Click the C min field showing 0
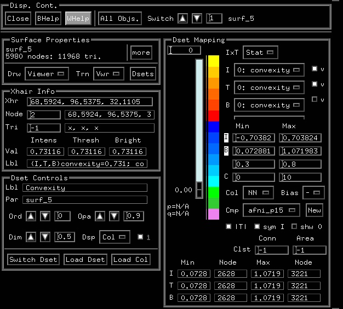Viewport: 343px width, 309px height. (x=254, y=177)
